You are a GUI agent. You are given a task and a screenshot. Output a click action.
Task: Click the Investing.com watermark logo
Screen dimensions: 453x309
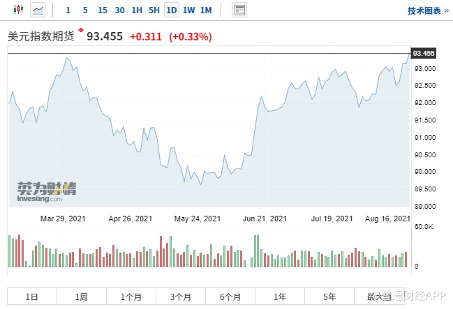tap(47, 192)
